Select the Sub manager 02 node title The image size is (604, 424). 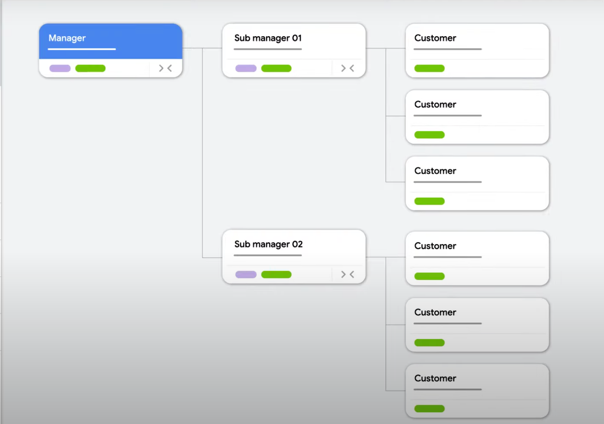268,244
